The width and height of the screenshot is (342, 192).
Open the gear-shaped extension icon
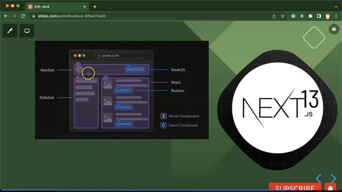pyautogui.click(x=302, y=16)
